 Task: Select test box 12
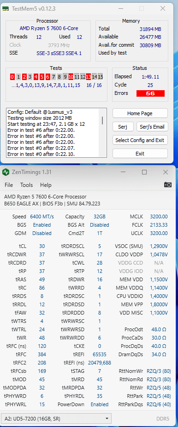83,77
